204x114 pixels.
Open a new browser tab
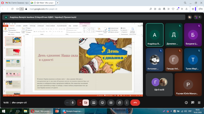tap(58, 3)
